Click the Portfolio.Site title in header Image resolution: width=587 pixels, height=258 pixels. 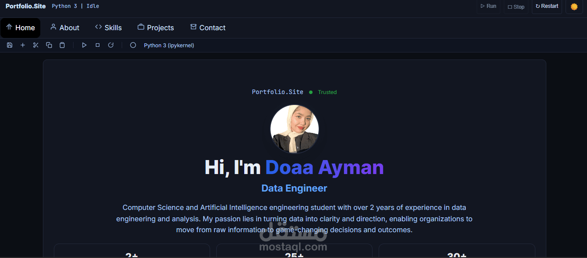click(x=25, y=6)
